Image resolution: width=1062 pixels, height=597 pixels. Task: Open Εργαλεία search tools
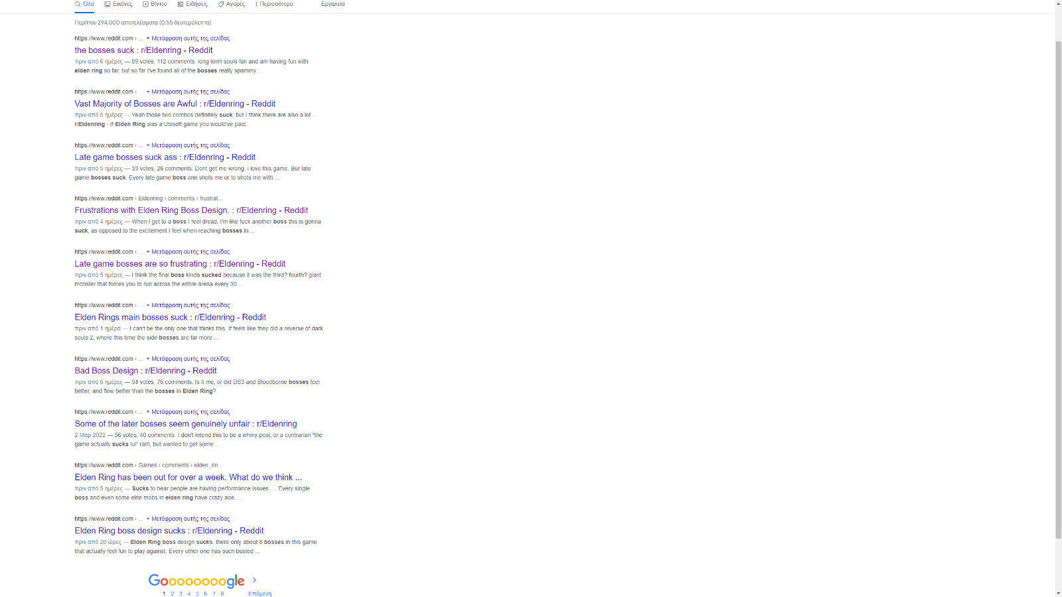pos(333,4)
